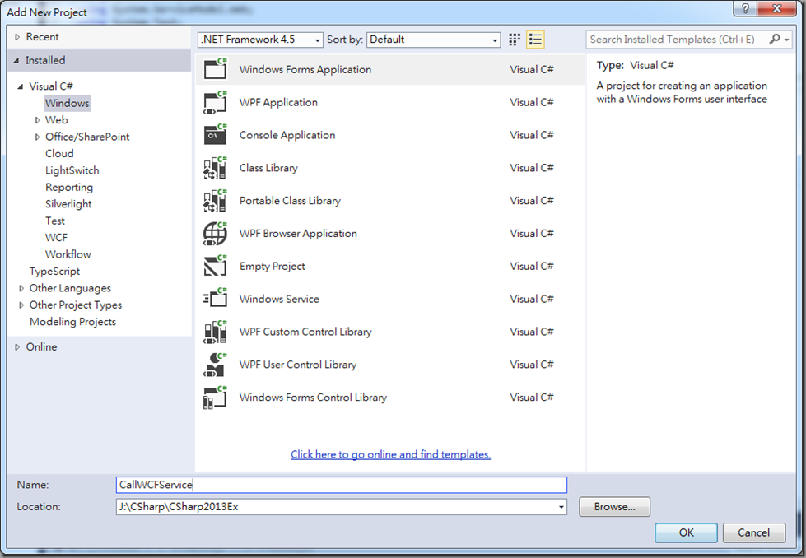Click the Empty Project template icon
The image size is (806, 558).
point(215,266)
